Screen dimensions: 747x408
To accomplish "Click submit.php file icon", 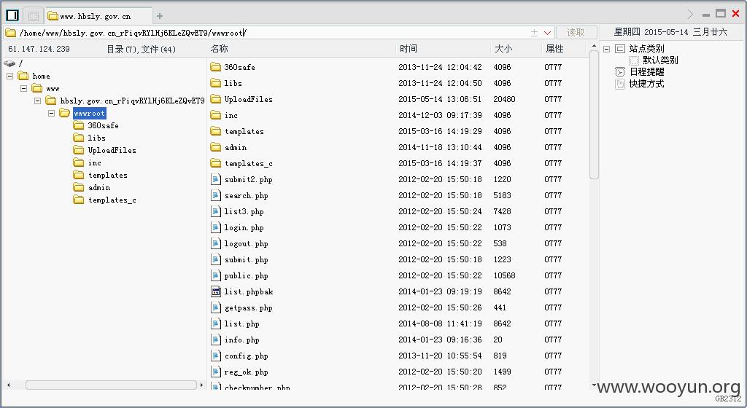I will 216,259.
